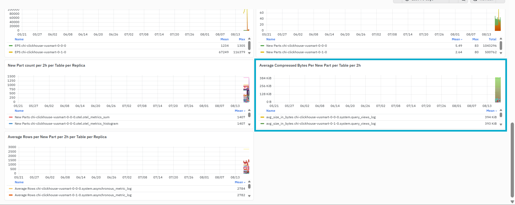
Task: Sort EPS legend by Name header
Action: point(19,39)
